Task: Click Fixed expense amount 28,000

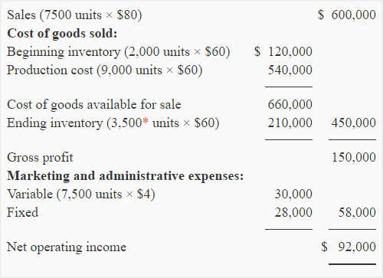Action: [293, 212]
